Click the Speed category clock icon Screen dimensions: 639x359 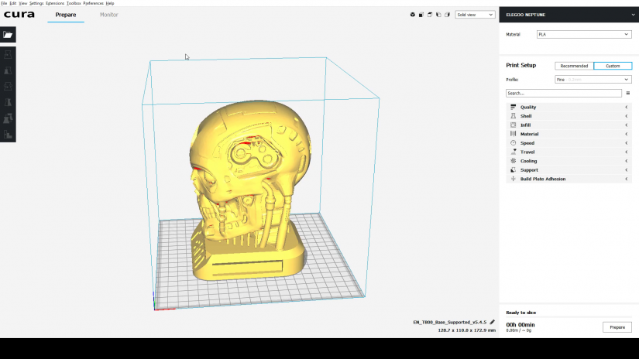pyautogui.click(x=513, y=143)
